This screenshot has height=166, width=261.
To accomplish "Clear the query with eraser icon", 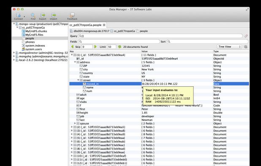I will (246, 36).
